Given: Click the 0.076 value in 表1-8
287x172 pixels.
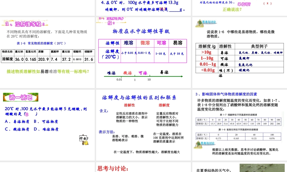Looking at the screenshot, I should point(272,138).
